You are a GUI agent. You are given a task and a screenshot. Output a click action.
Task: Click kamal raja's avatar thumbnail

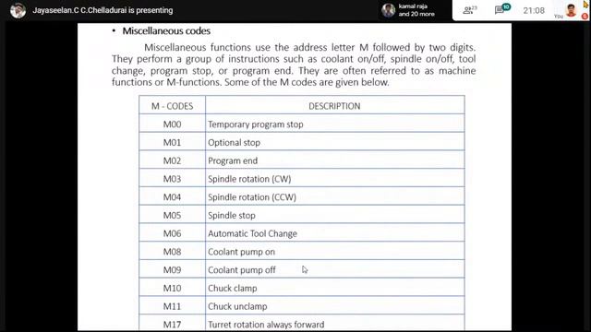click(x=388, y=10)
